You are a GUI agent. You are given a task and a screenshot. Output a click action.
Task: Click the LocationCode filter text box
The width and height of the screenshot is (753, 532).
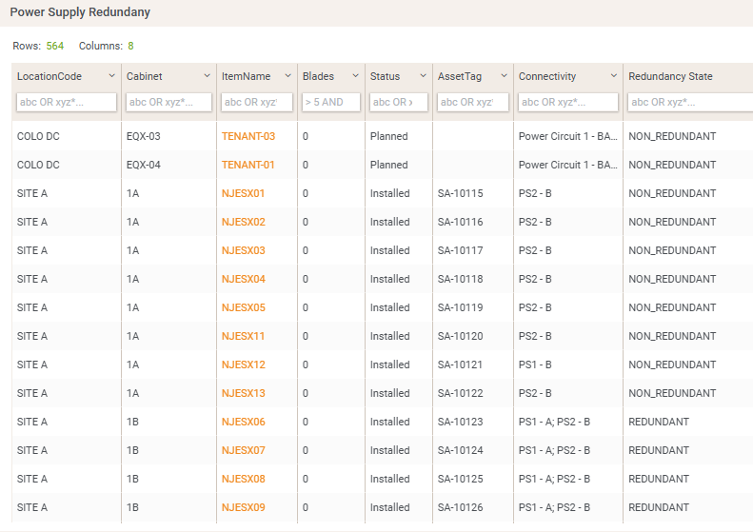pos(67,102)
